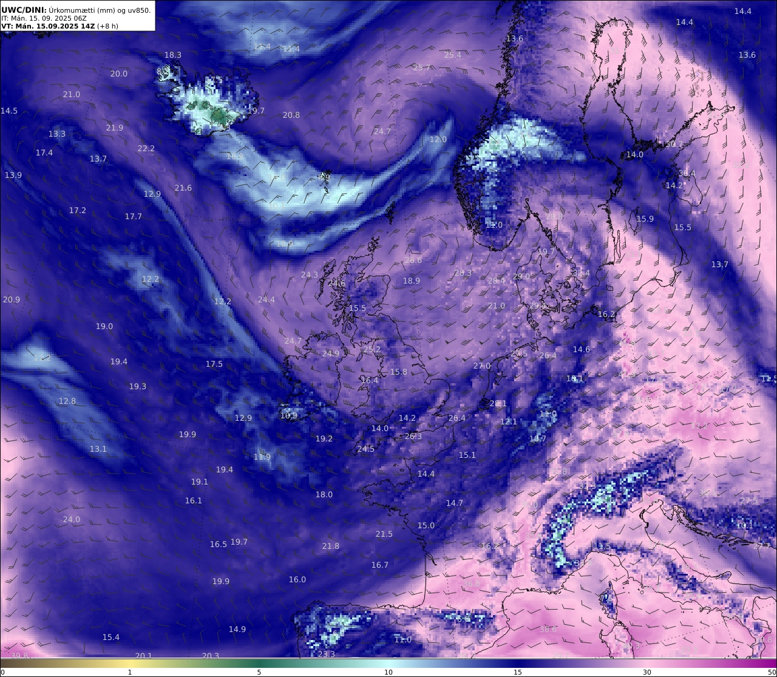Click the value label 19.2

point(324,438)
